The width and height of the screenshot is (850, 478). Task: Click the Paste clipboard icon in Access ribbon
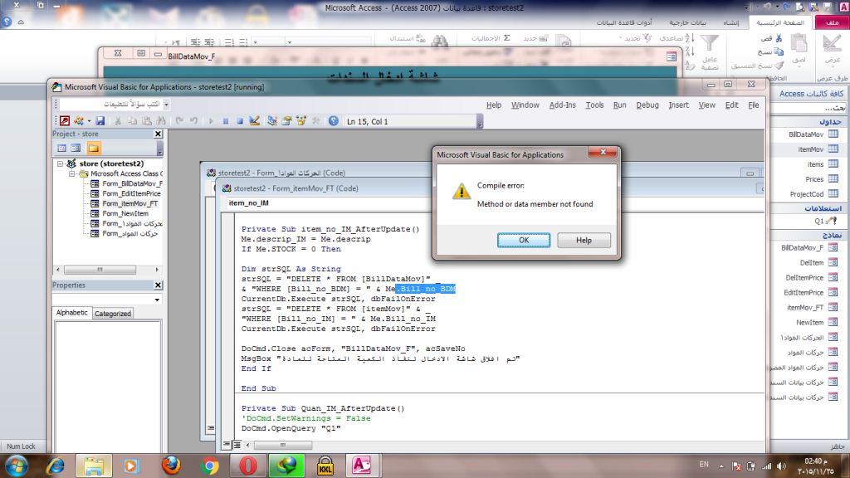(x=799, y=43)
